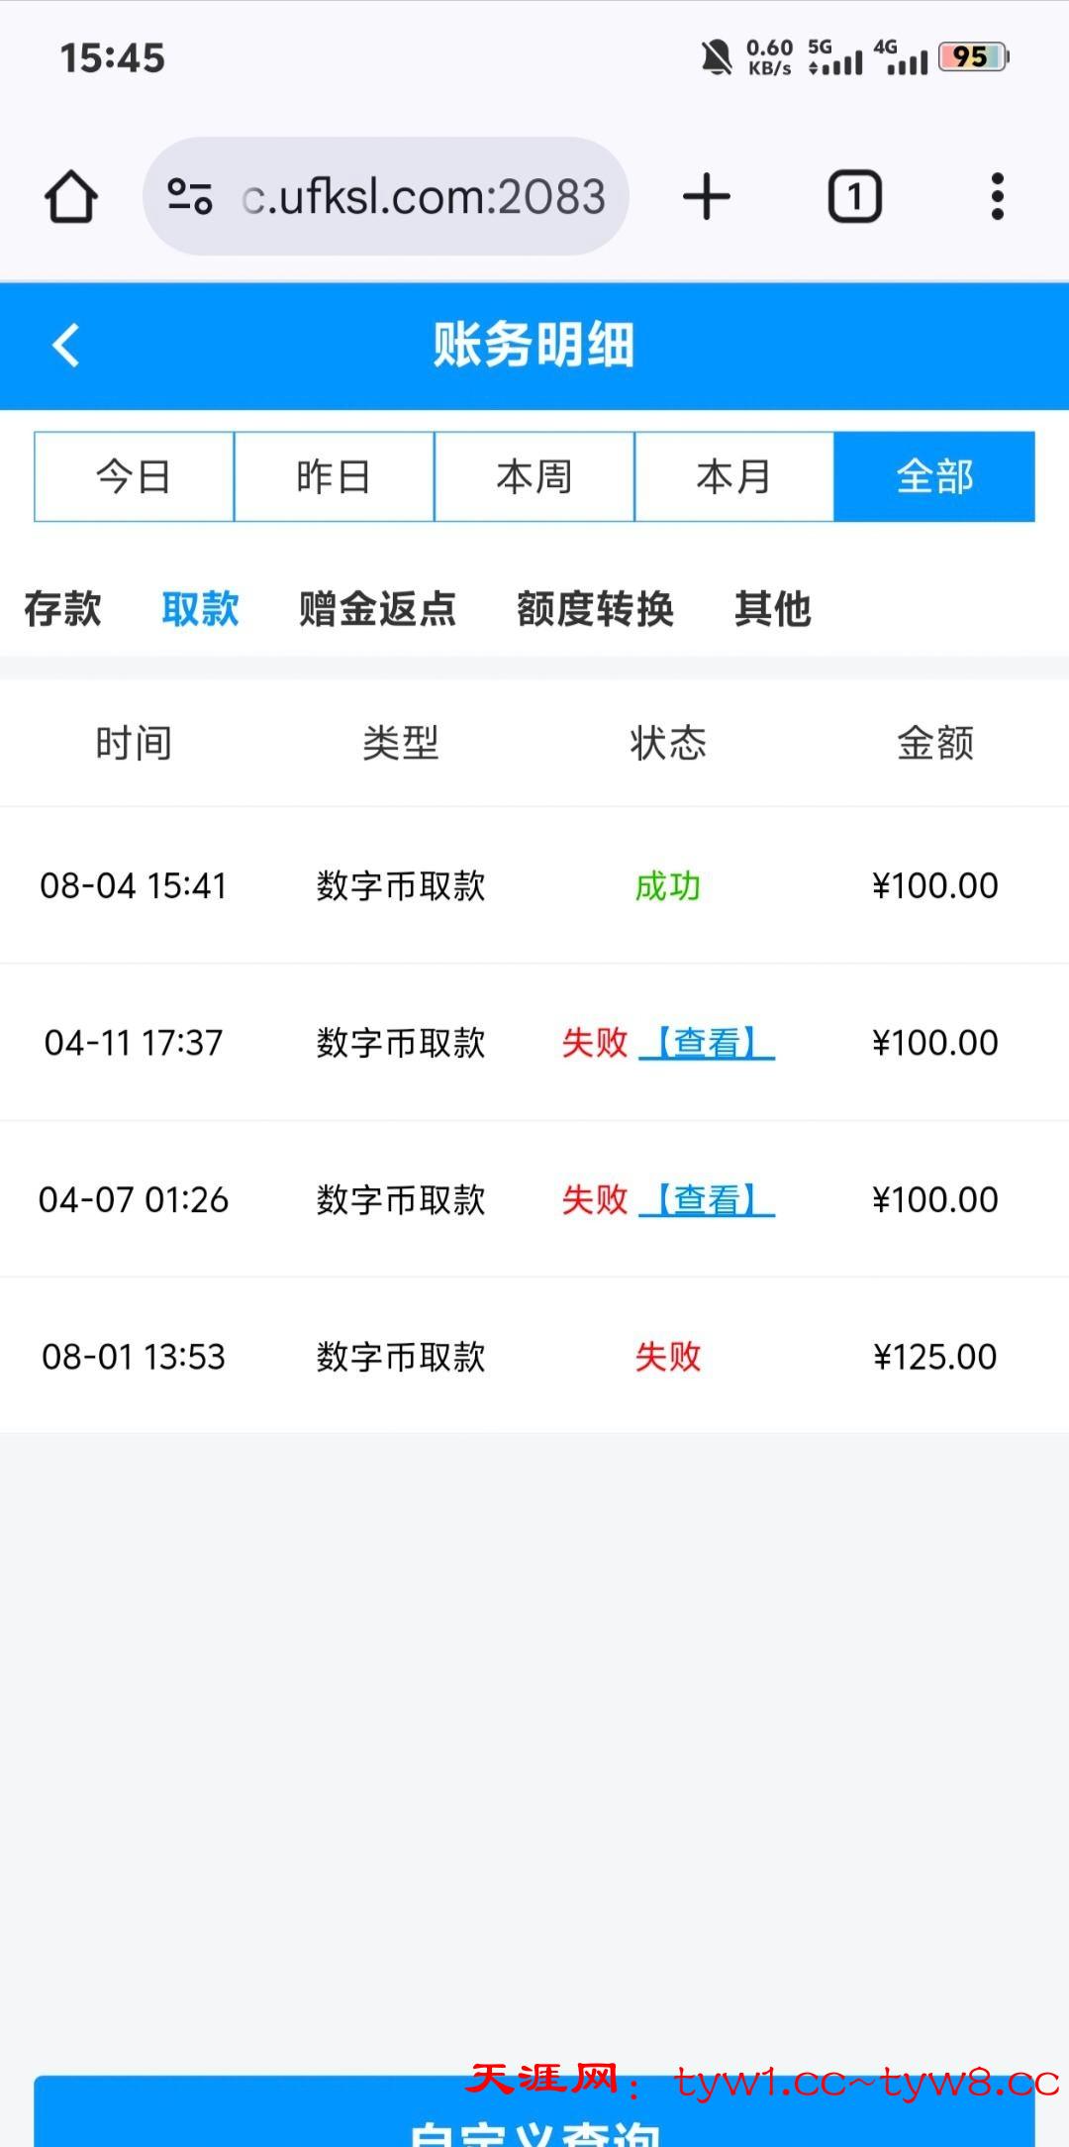Tap the muted notification bell icon
The height and width of the screenshot is (2147, 1069).
pos(716,57)
